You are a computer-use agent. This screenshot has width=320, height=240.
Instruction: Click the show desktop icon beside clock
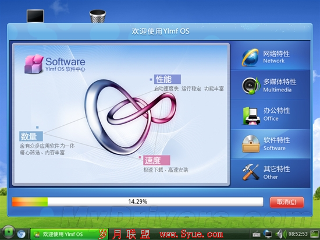click(315, 234)
